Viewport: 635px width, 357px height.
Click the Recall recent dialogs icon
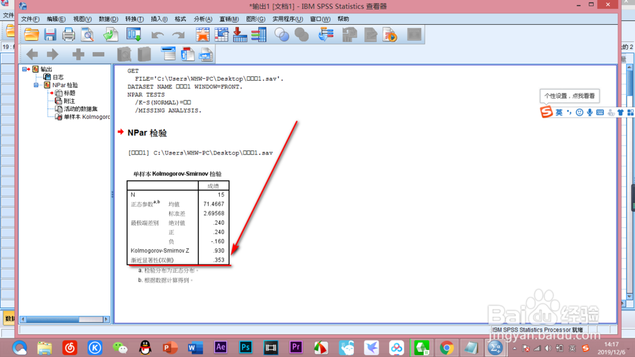pos(133,34)
